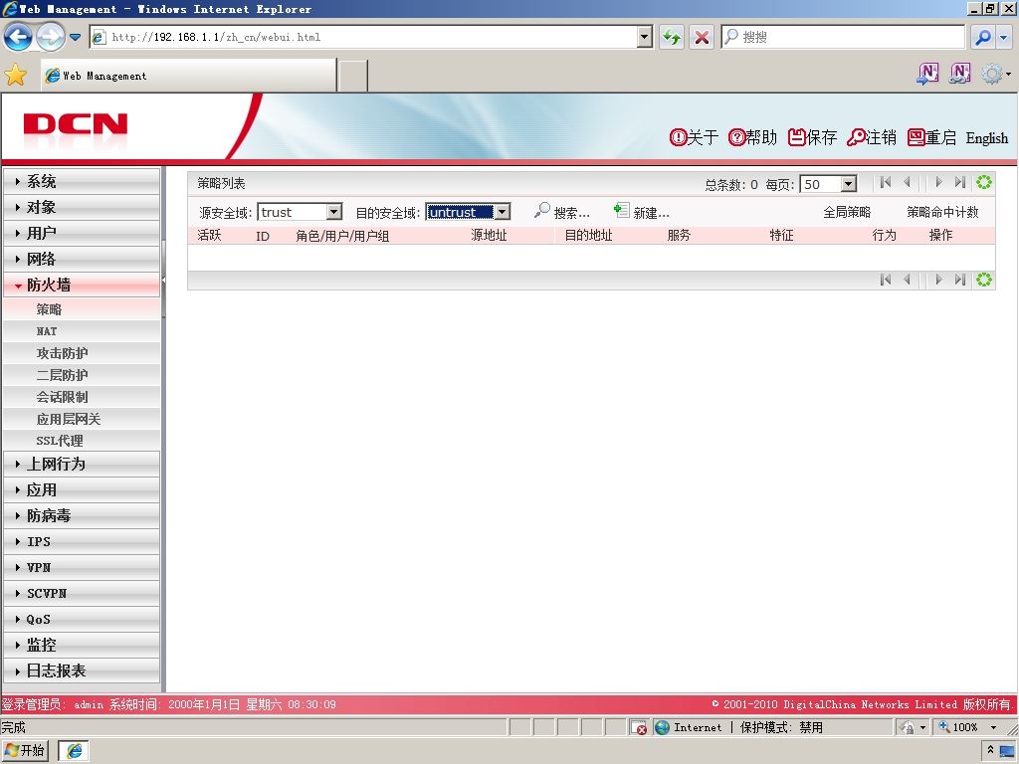Expand the 用户 menu

(x=82, y=233)
